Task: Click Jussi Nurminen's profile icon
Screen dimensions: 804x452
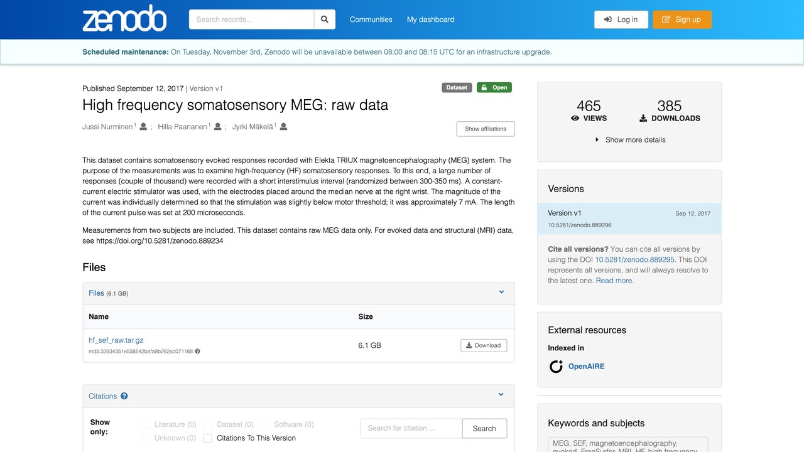Action: 143,127
